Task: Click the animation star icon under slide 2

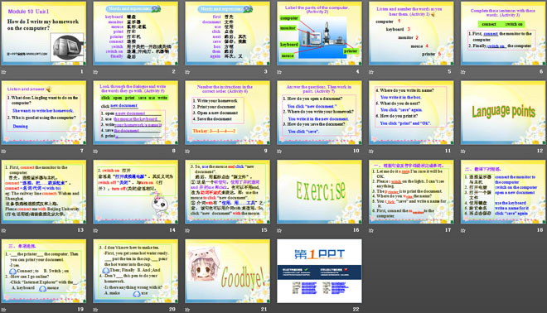Action: [x=95, y=72]
